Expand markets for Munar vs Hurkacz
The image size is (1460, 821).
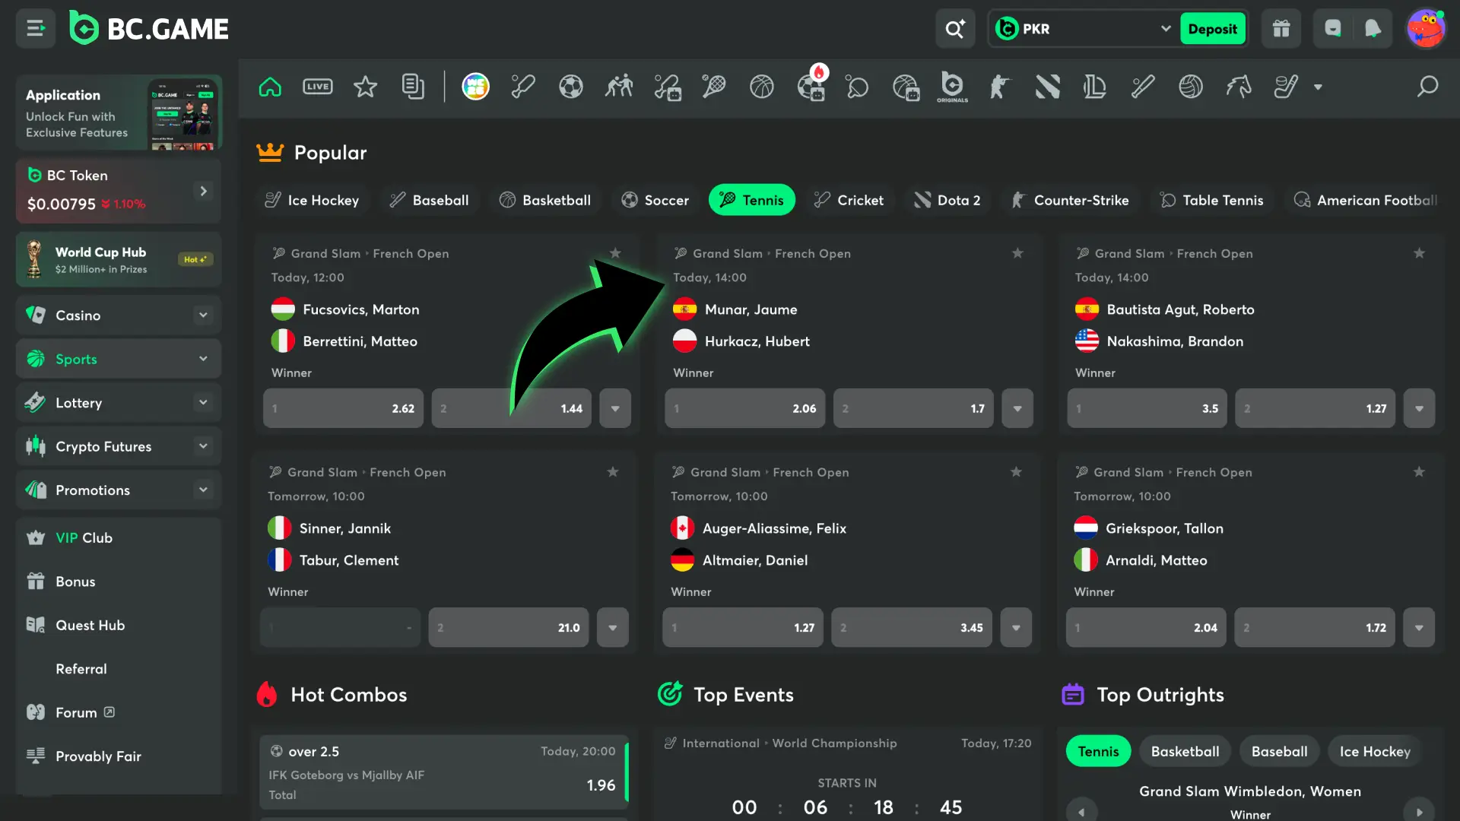(1017, 408)
